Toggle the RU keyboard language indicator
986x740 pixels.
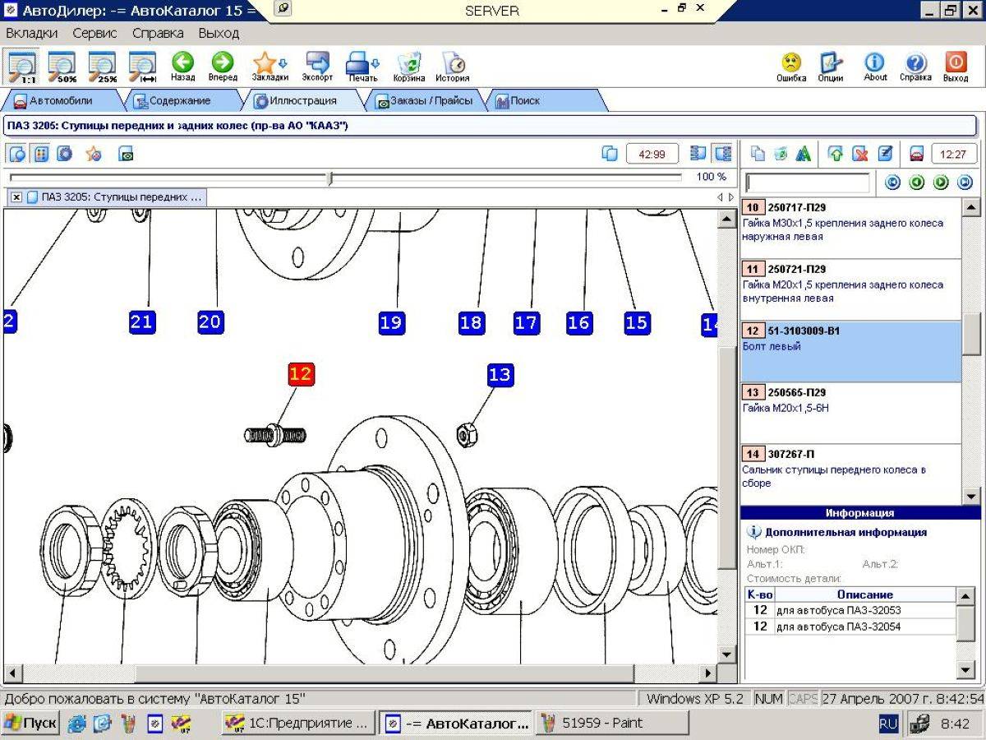(888, 724)
